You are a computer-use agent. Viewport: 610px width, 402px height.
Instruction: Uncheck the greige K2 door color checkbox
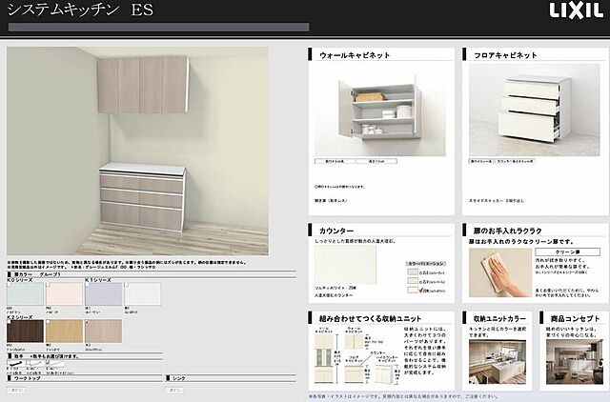tap(88, 322)
